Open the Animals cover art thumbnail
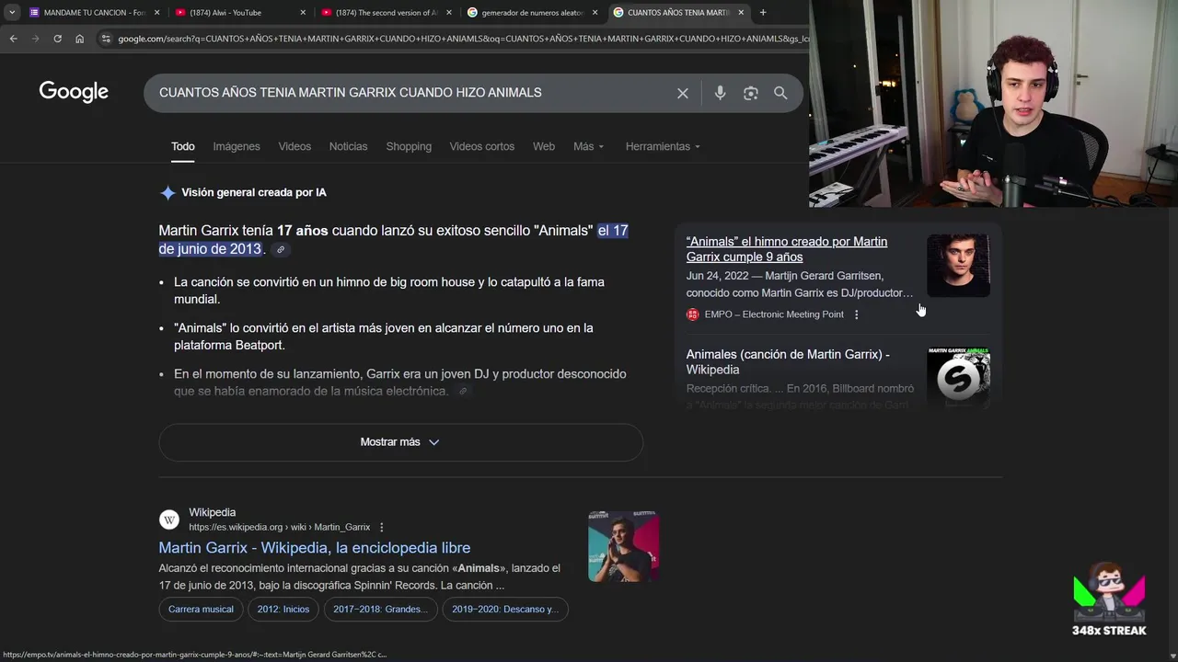1178x662 pixels. 958,376
